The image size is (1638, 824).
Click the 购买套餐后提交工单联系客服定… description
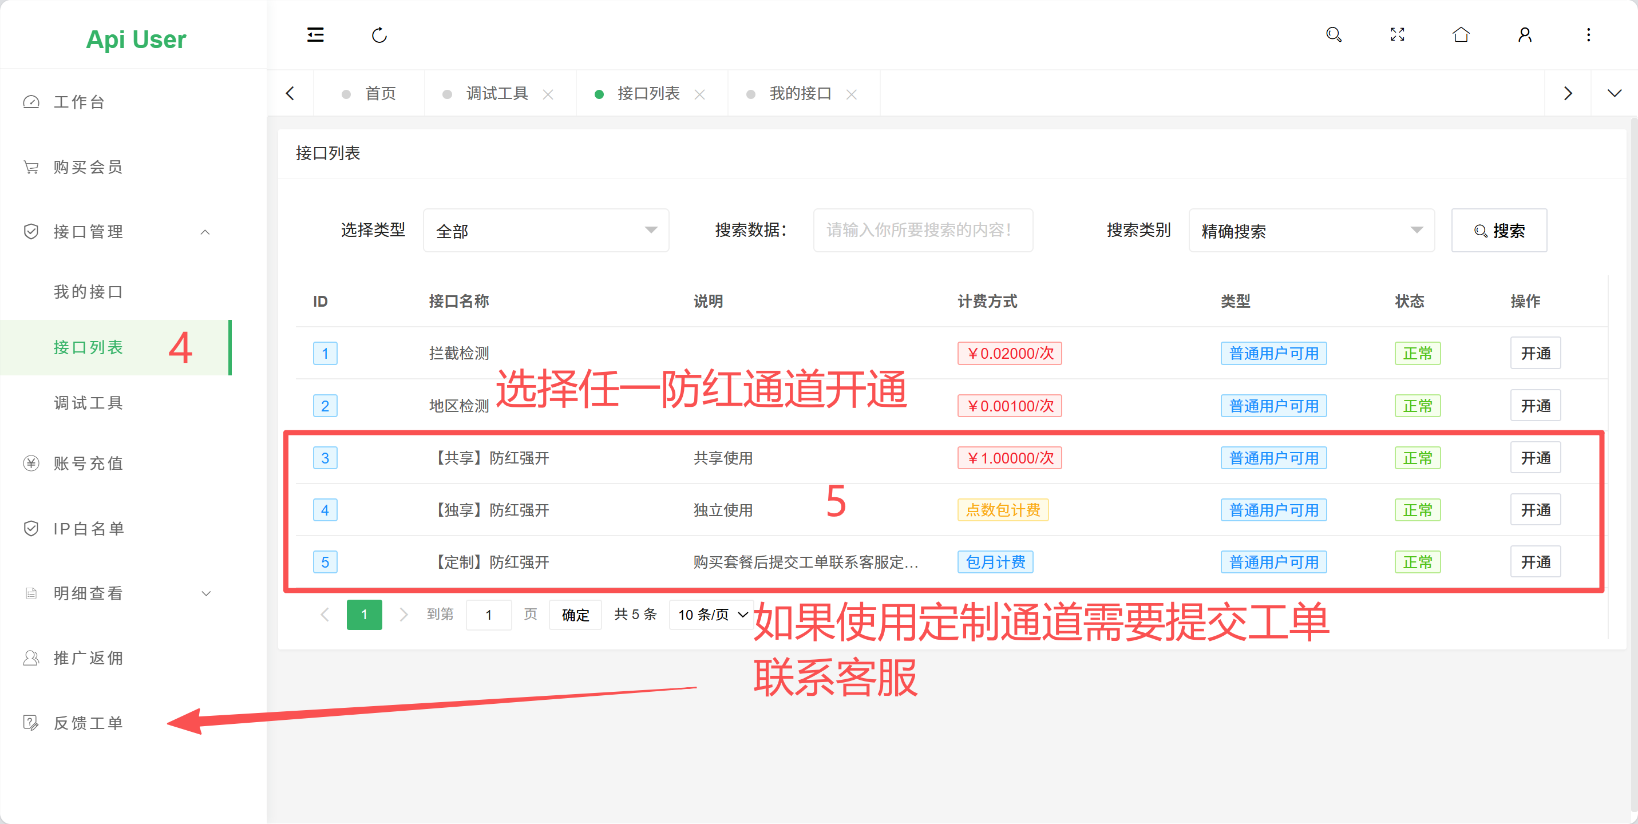tap(806, 561)
